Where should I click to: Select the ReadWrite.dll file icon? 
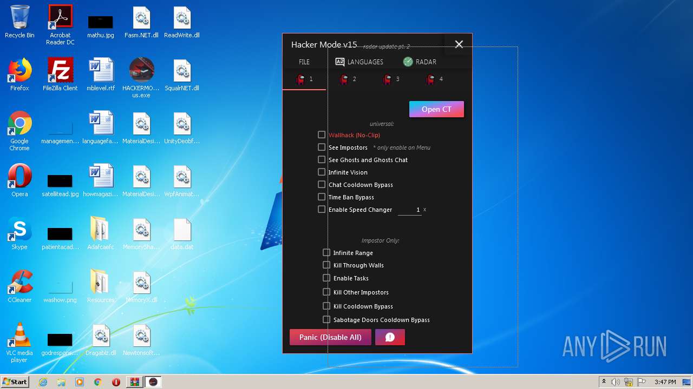pyautogui.click(x=182, y=22)
